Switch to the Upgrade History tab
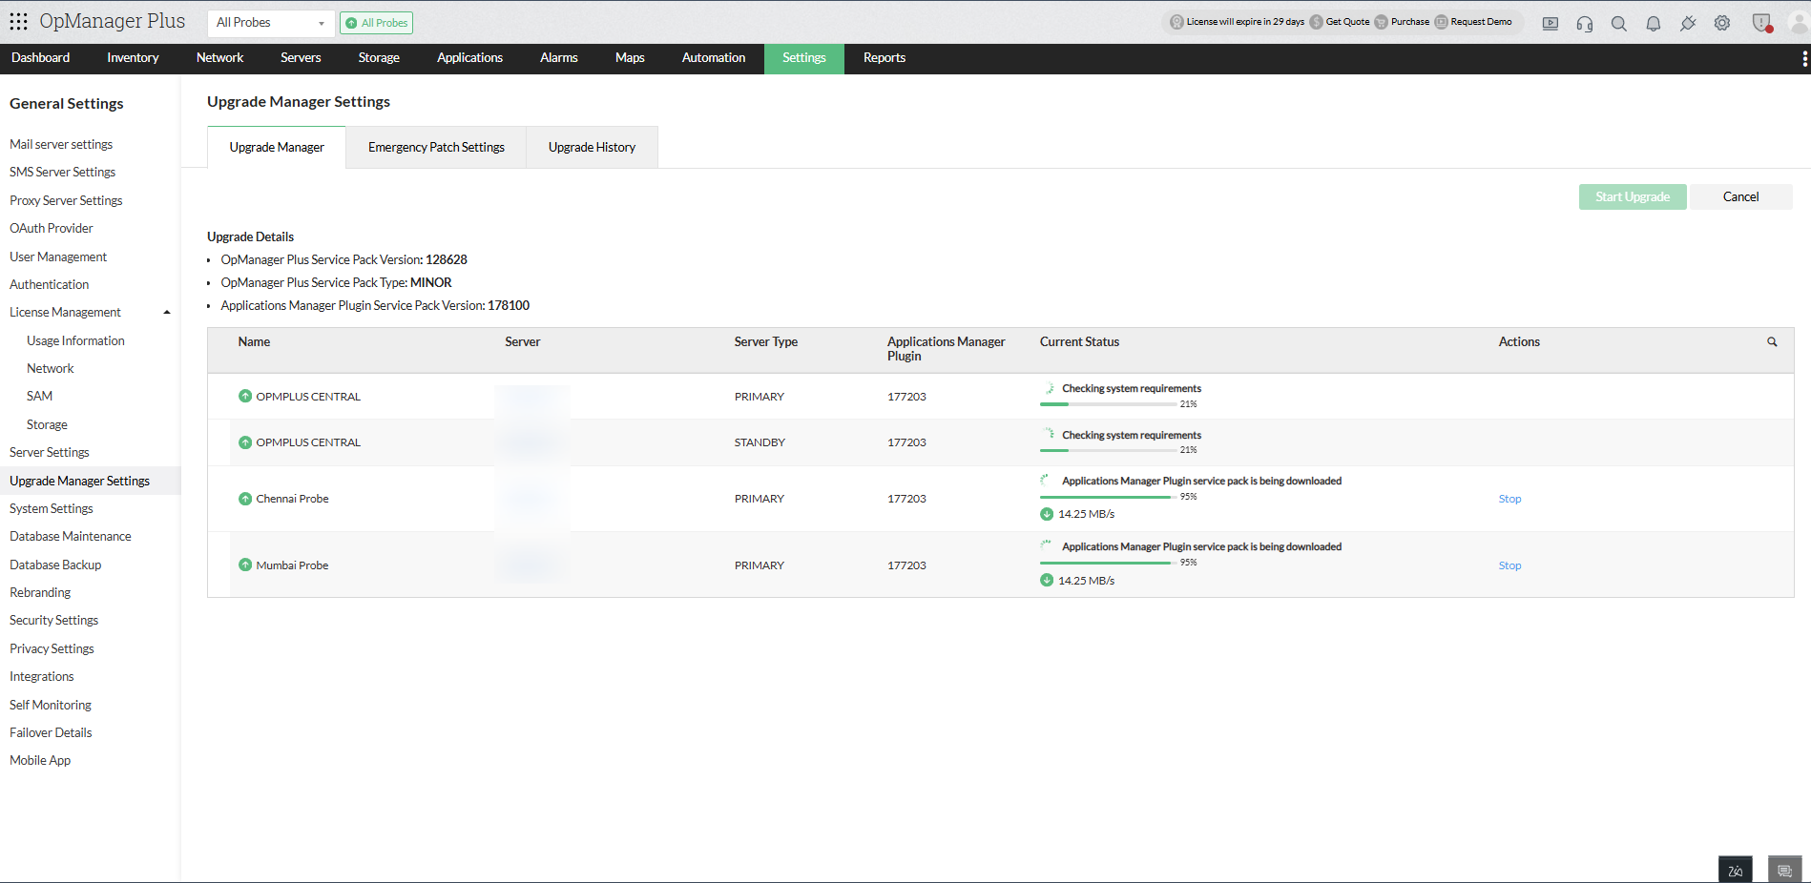Screen dimensions: 1811x883 click(x=592, y=148)
